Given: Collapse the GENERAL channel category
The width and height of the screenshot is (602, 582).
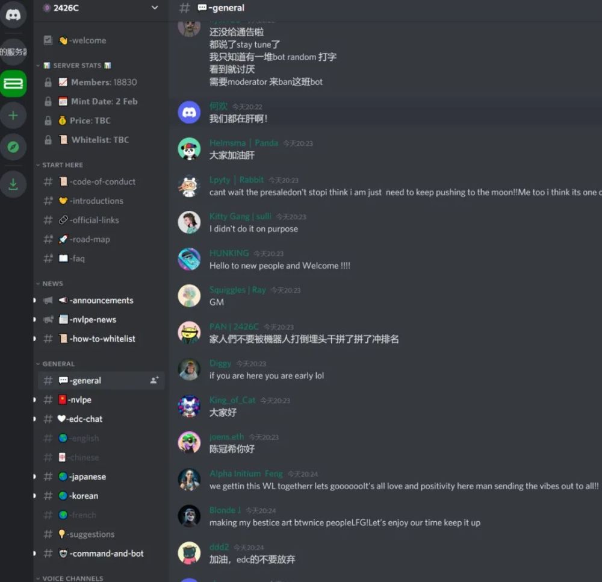Looking at the screenshot, I should click(x=55, y=364).
